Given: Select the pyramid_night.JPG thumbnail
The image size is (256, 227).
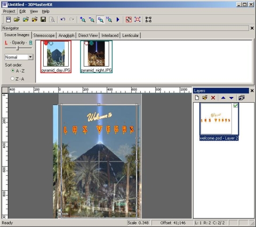Looking at the screenshot, I should click(x=96, y=56).
